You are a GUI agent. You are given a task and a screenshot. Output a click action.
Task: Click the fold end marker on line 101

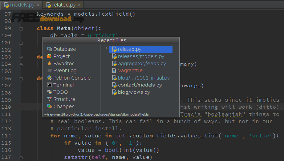(x=21, y=43)
